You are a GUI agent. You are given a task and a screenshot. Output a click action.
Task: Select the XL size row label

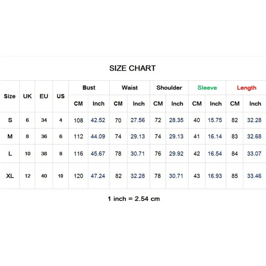(x=10, y=176)
